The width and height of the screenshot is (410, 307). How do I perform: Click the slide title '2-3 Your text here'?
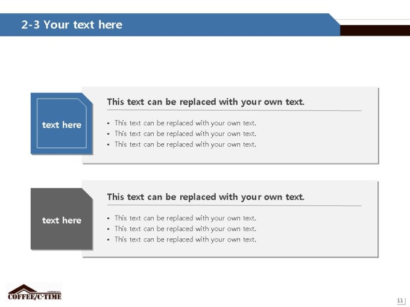[72, 25]
